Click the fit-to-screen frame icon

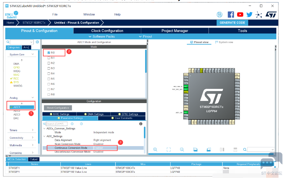[168, 150]
